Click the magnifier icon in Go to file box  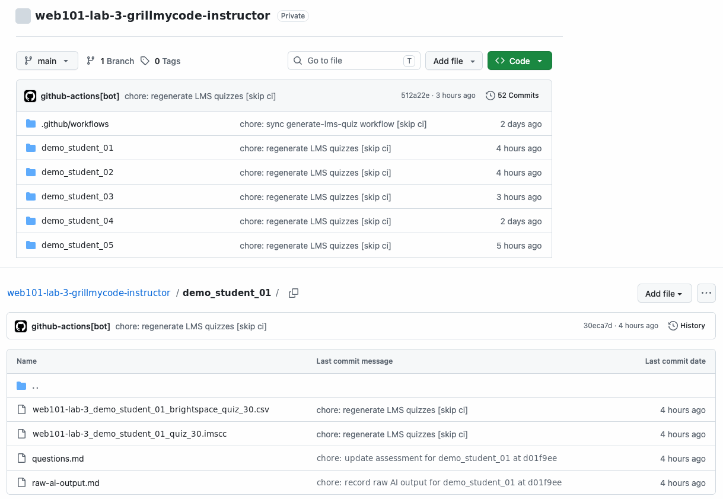pos(298,61)
